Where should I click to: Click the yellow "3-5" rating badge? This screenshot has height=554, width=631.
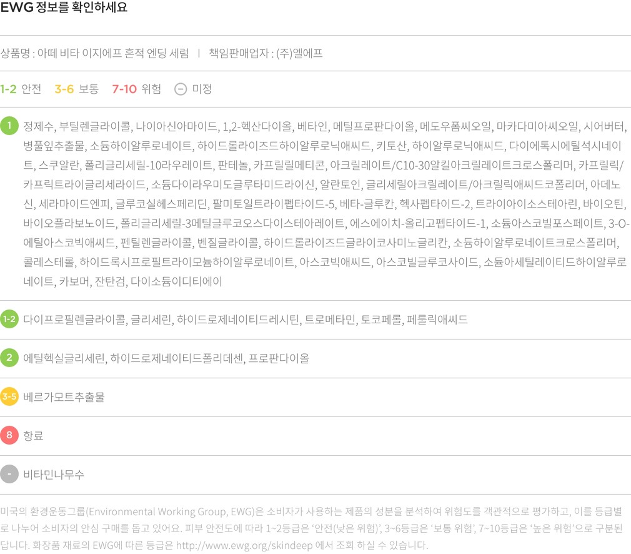point(9,397)
